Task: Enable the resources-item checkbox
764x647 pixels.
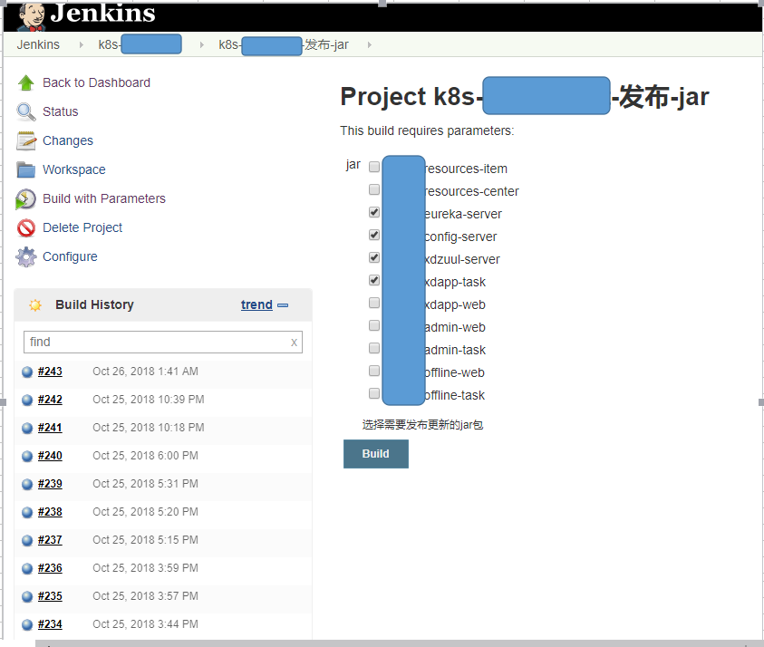Action: click(373, 167)
